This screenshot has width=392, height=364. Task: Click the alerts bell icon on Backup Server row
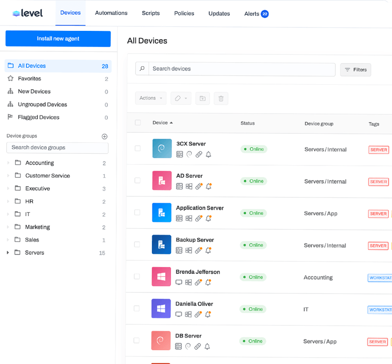[x=208, y=250]
